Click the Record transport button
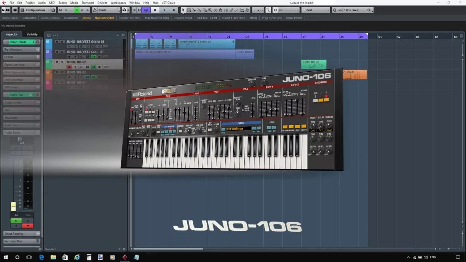 (x=174, y=10)
